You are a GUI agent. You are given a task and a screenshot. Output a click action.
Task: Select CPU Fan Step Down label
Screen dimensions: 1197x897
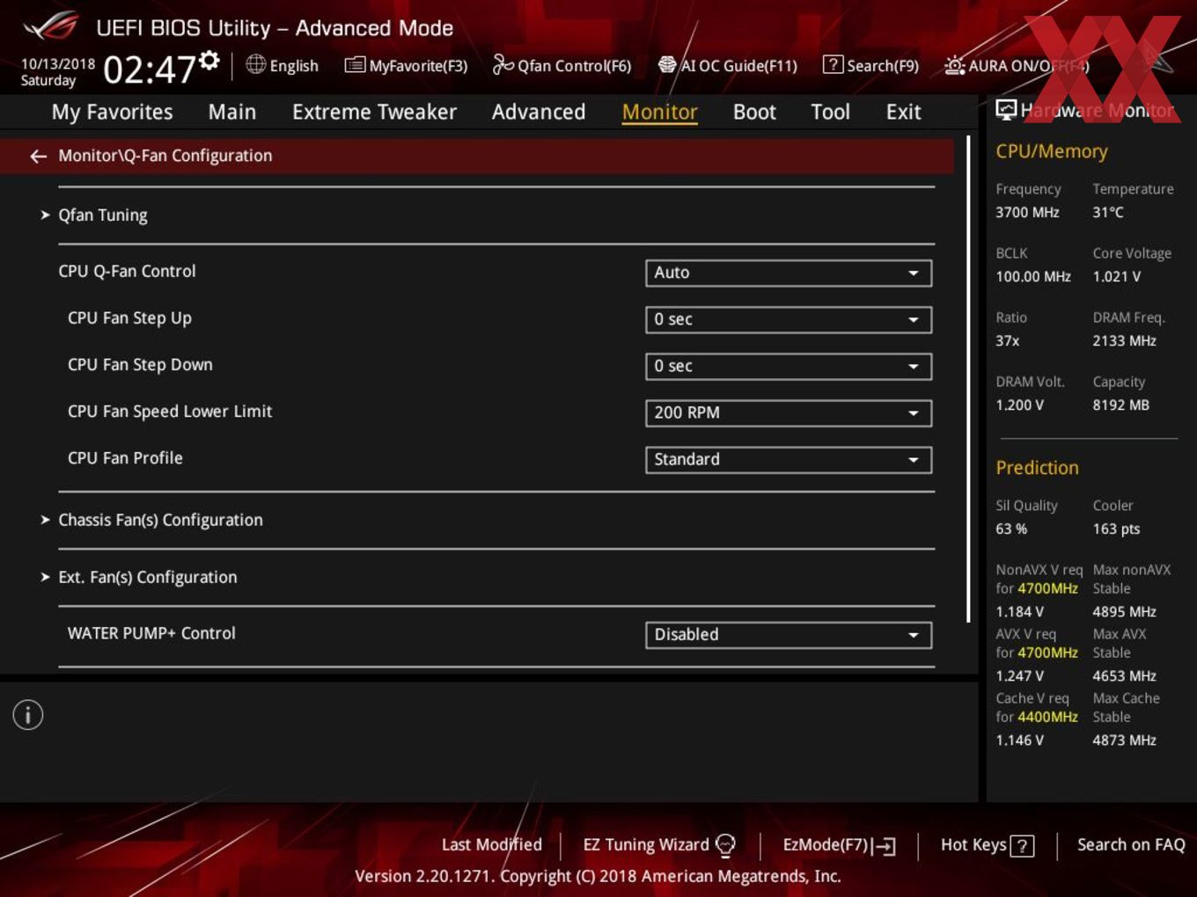coord(140,365)
